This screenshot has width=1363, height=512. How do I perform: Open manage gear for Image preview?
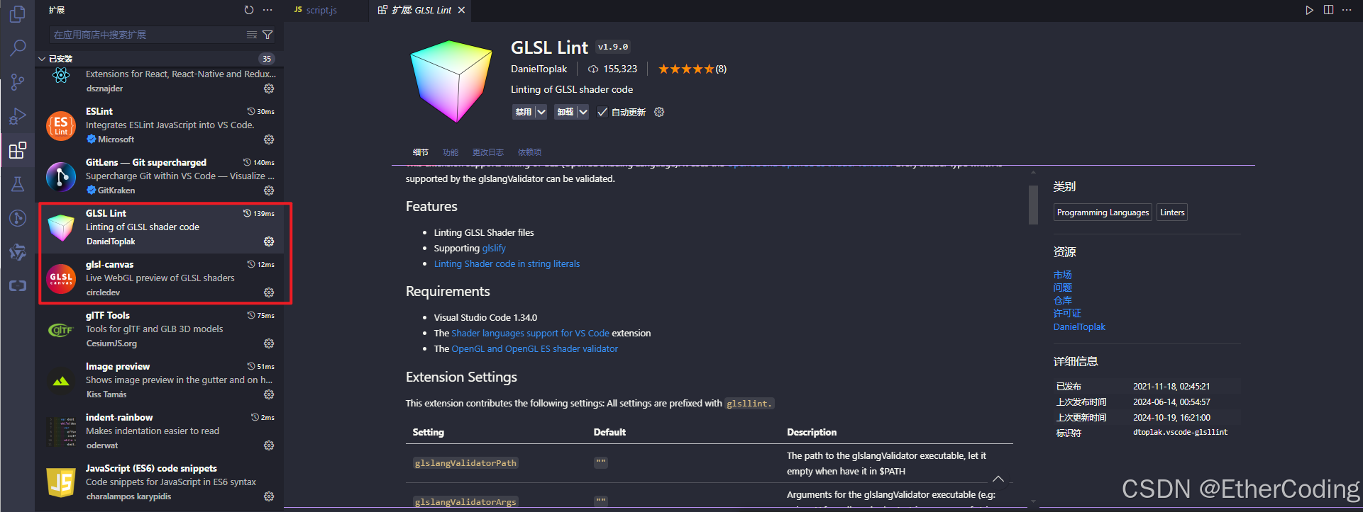[x=269, y=394]
